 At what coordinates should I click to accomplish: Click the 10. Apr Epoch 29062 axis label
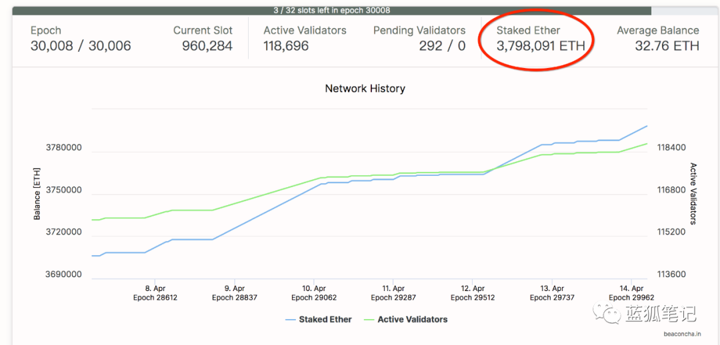pyautogui.click(x=314, y=293)
